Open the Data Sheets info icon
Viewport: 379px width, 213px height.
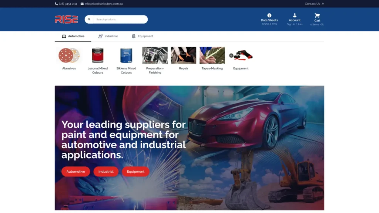click(269, 15)
